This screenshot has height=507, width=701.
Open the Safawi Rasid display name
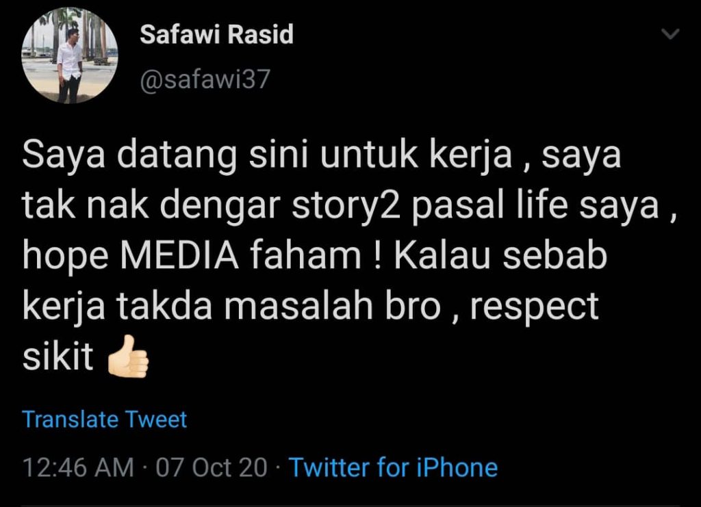point(216,34)
